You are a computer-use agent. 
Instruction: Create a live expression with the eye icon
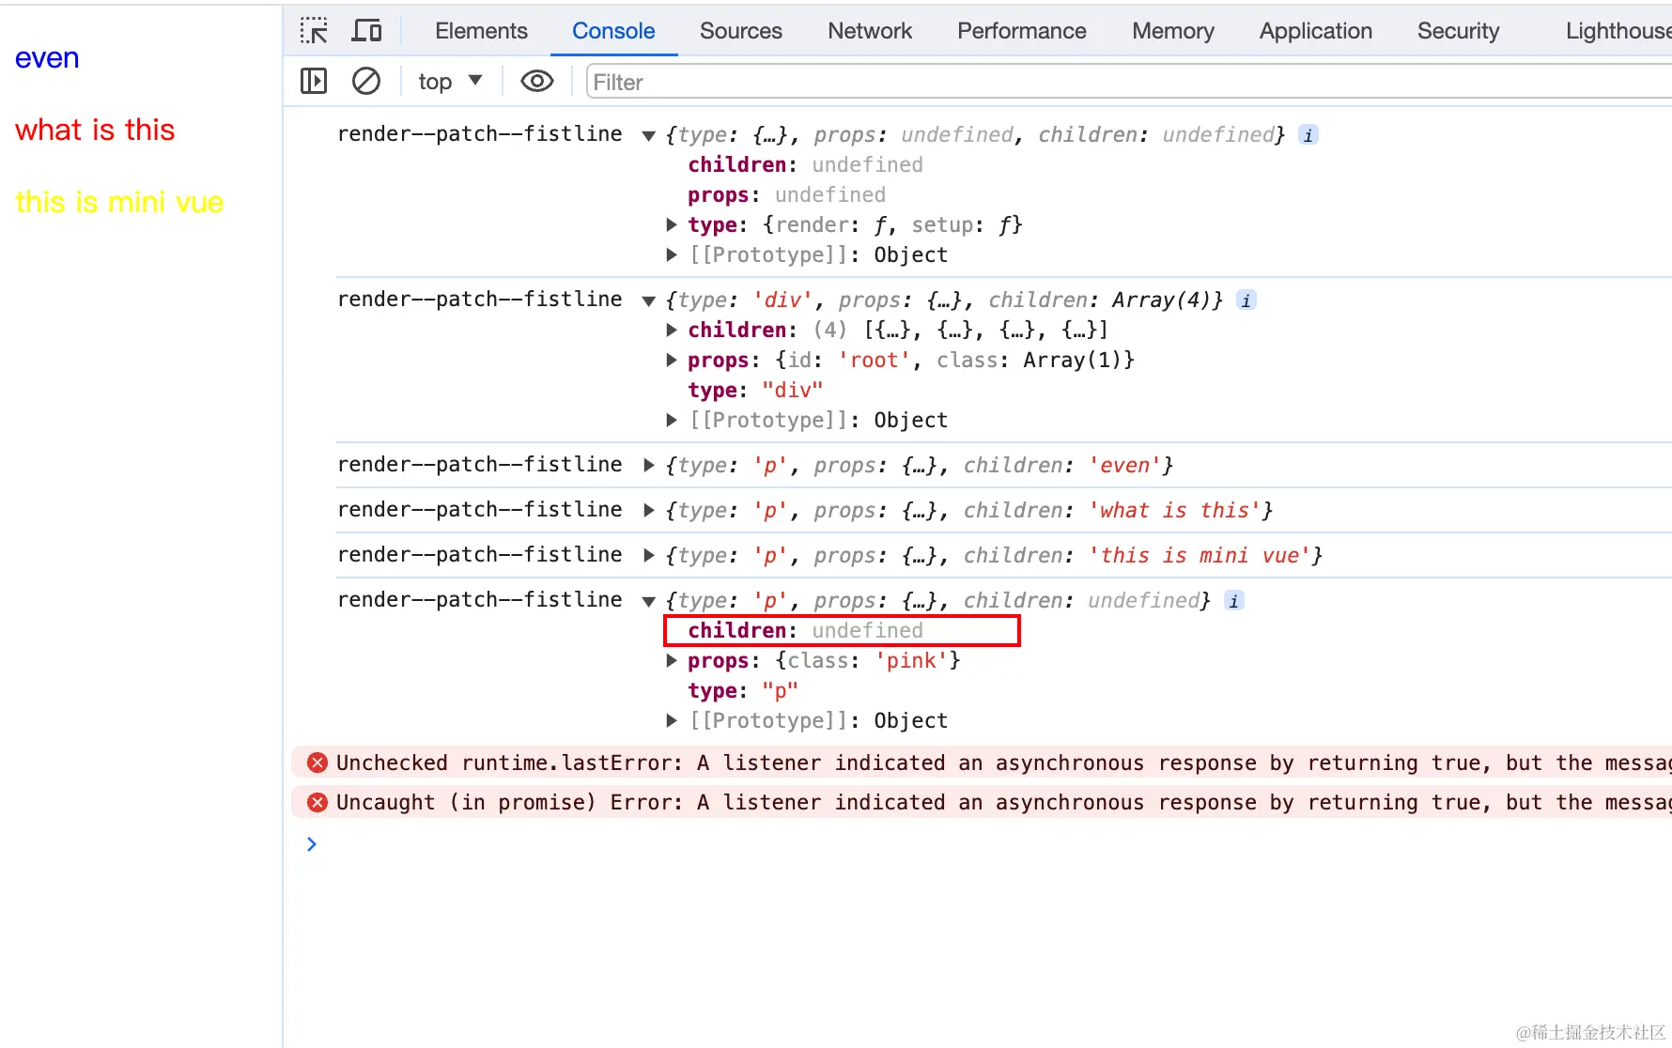pos(536,82)
